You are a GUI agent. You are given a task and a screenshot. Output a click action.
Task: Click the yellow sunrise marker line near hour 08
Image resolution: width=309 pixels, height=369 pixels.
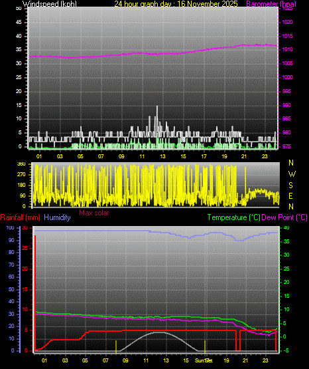116,346
